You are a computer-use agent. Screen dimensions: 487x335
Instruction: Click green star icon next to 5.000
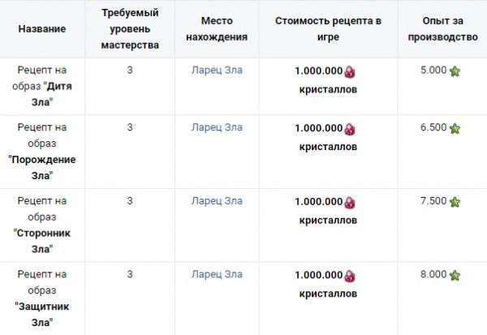[x=455, y=71]
